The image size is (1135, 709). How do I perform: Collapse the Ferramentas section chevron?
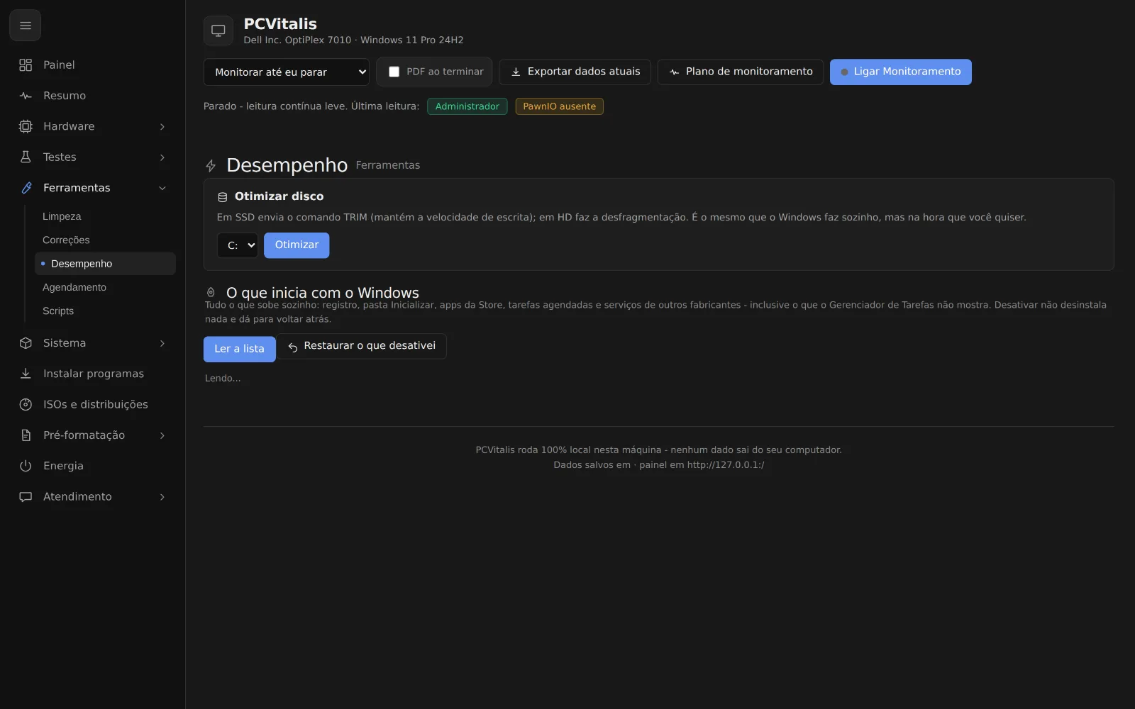tap(162, 188)
